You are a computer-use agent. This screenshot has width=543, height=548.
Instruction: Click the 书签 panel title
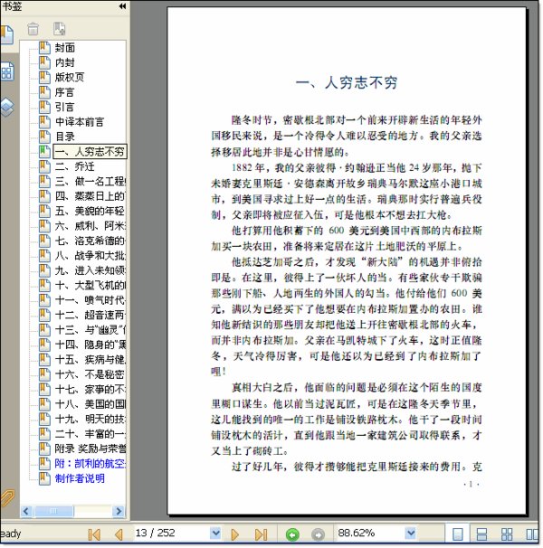point(13,6)
